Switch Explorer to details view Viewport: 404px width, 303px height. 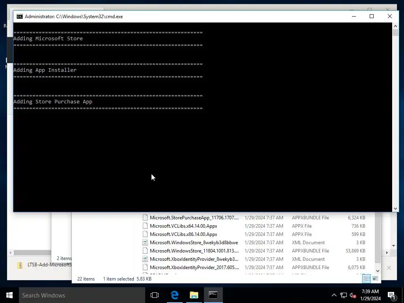367,279
